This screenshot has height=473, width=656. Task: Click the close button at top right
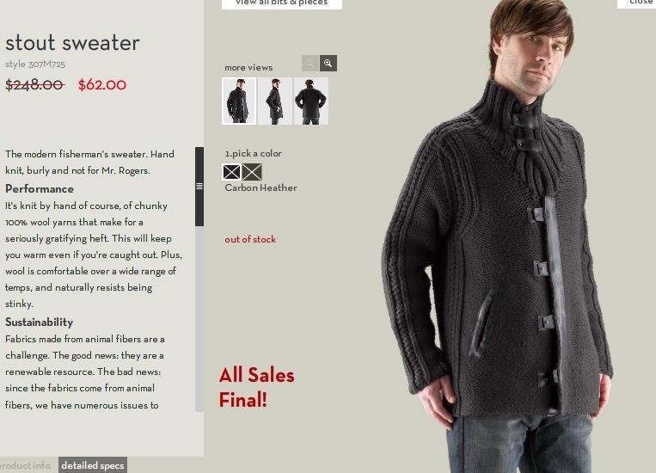tap(637, 3)
